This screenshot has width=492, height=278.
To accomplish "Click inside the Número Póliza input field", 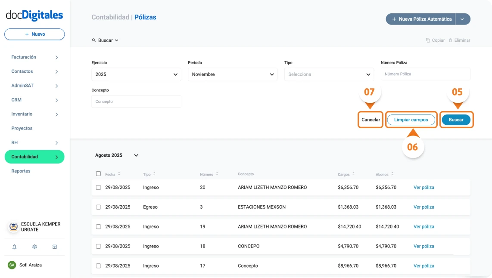I will coord(425,74).
